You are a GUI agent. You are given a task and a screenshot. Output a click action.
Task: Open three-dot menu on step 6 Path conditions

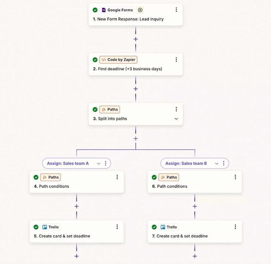(236, 177)
